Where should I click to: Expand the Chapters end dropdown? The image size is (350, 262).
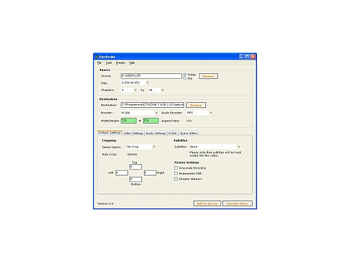coord(163,90)
